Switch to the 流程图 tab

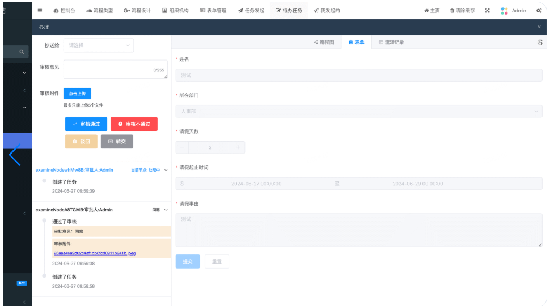pyautogui.click(x=324, y=42)
